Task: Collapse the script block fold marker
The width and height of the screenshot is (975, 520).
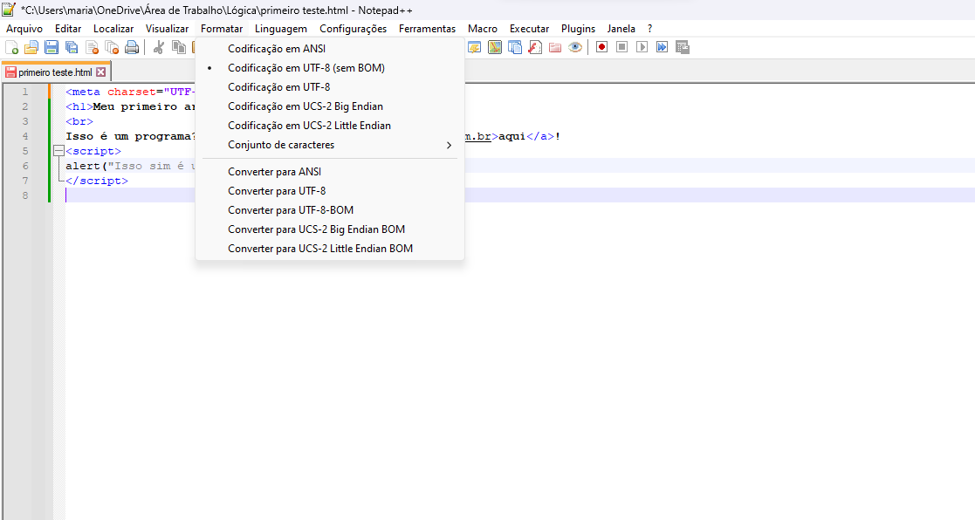Action: (x=59, y=151)
